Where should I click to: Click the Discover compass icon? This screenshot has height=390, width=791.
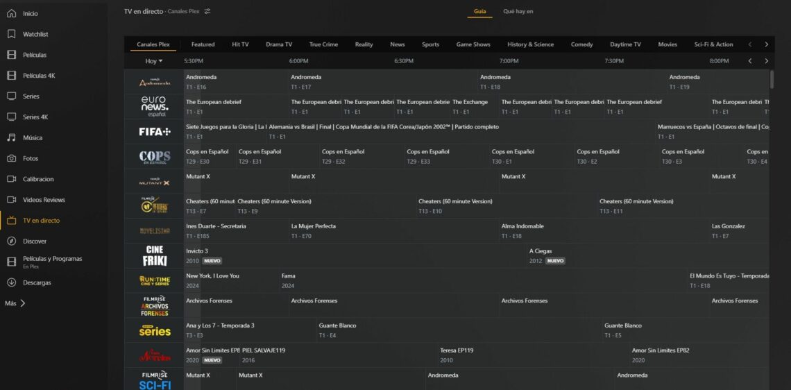coord(11,241)
